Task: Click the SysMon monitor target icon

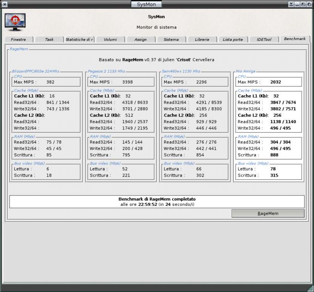Action: pyautogui.click(x=15, y=22)
